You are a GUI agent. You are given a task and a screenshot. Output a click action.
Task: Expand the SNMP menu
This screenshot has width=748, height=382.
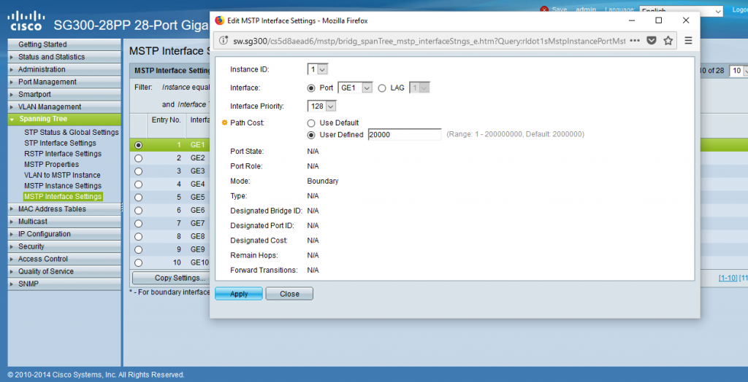(x=64, y=284)
